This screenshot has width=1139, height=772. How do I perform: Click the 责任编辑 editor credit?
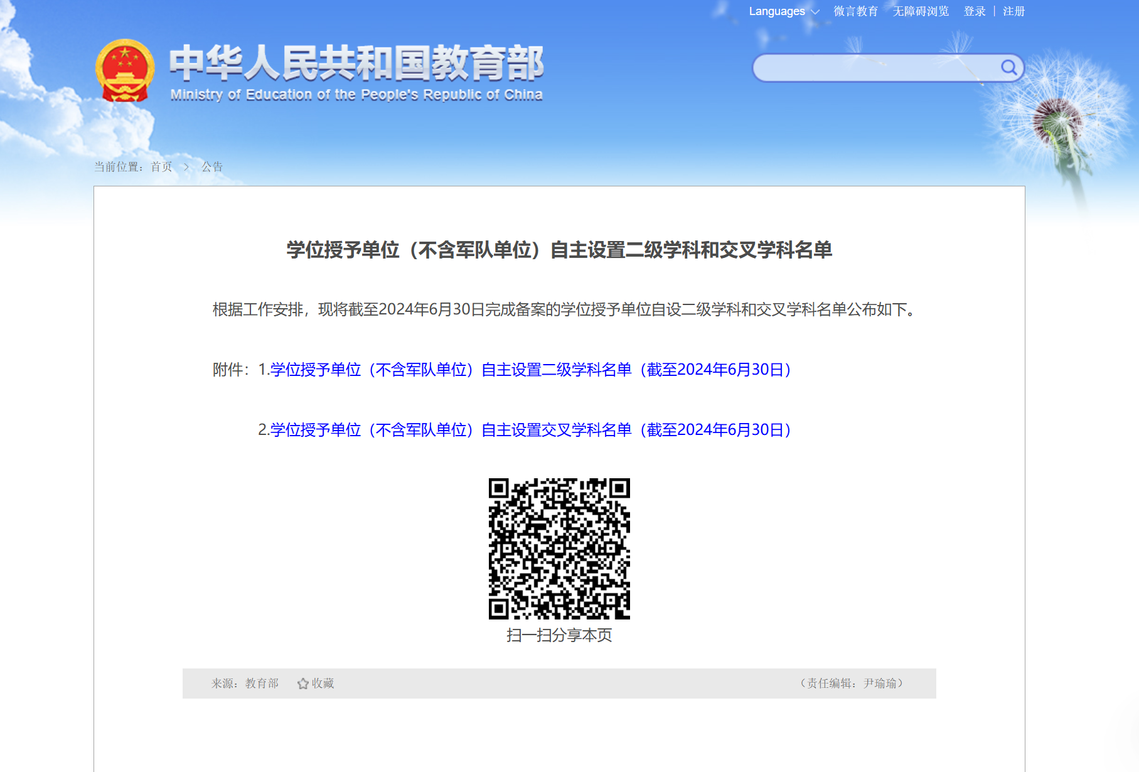point(852,684)
